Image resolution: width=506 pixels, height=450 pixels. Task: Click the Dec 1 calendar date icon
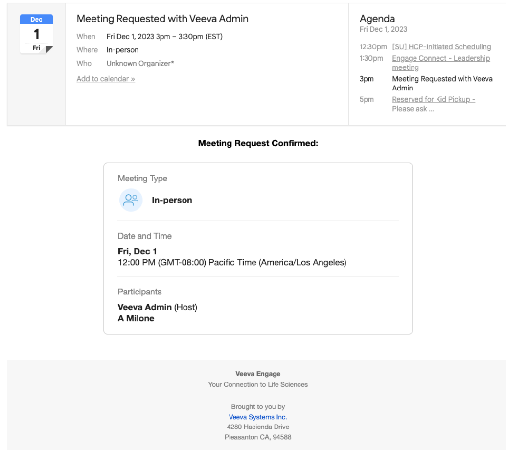point(36,34)
